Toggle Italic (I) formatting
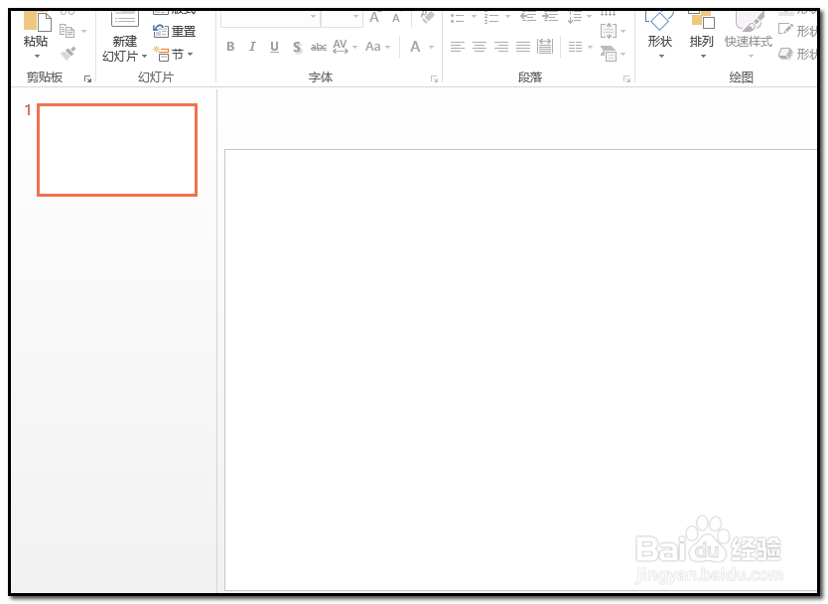Screen dimensions: 828x604 252,47
